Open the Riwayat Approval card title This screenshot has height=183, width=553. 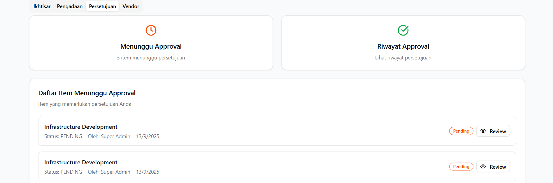[x=403, y=47]
